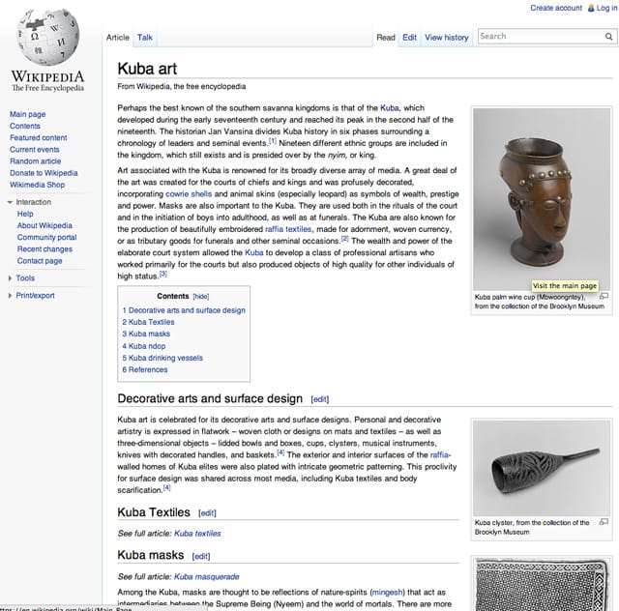Open Community portal link

click(47, 237)
